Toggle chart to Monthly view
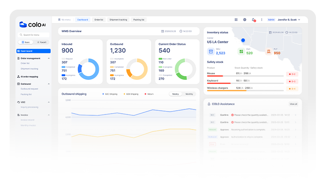 pos(189,94)
